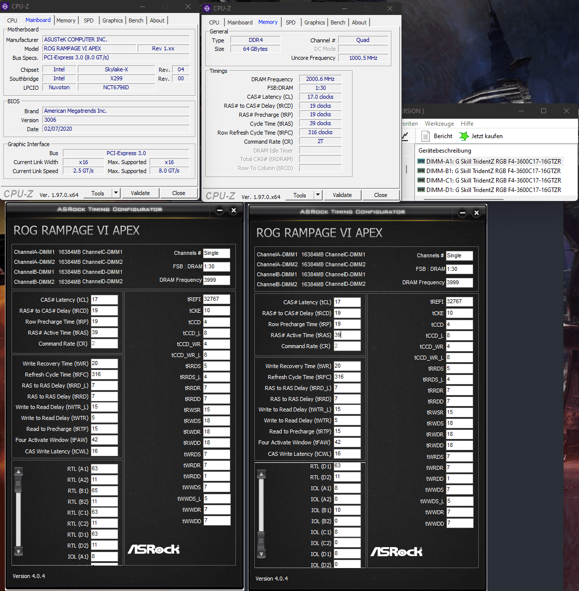Click scroll up arrow in left configurator RTL list
Image resolution: width=579 pixels, height=591 pixels.
click(18, 471)
